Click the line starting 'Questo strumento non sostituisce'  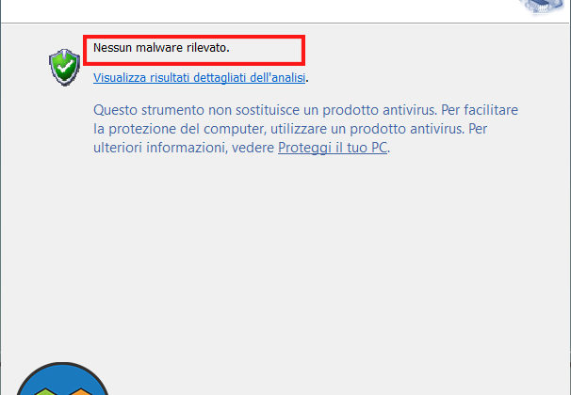pyautogui.click(x=305, y=110)
